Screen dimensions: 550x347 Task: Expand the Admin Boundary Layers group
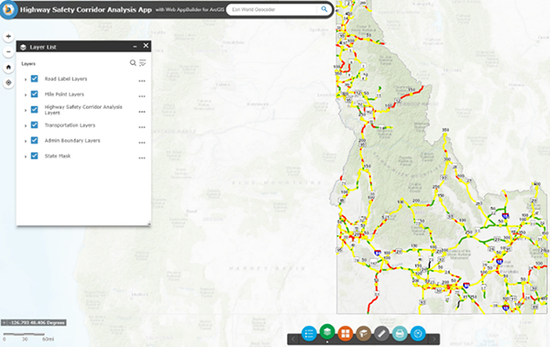(26, 141)
